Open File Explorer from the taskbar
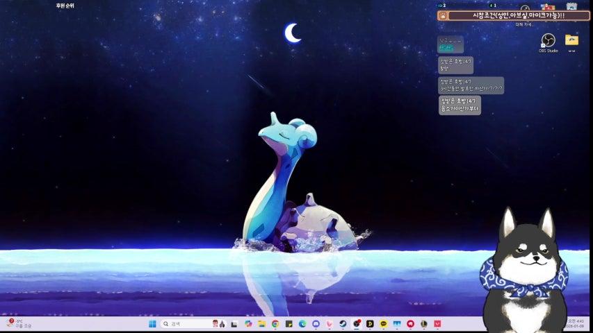This screenshot has height=333, width=593. click(x=262, y=324)
